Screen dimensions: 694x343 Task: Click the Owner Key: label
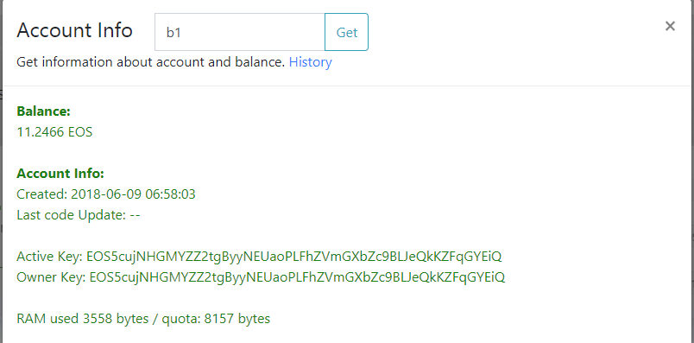tap(51, 277)
